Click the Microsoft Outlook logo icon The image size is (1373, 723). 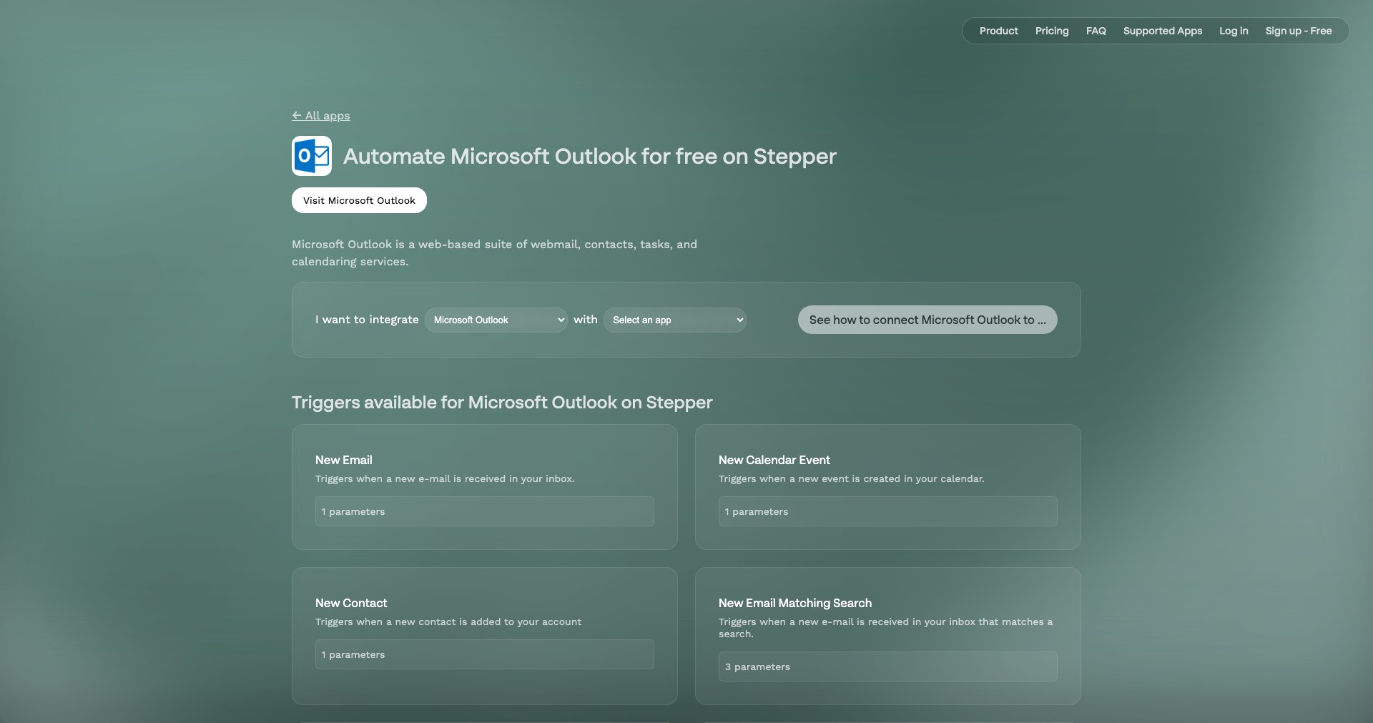[x=312, y=156]
